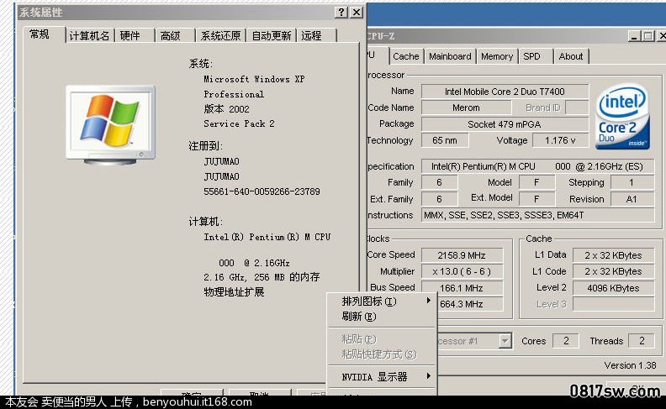Select the 系统还原 tab
Screen dimensions: 666x409
[220, 35]
